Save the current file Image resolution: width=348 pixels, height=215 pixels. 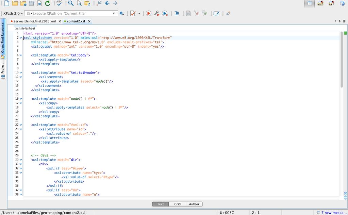click(x=31, y=3)
